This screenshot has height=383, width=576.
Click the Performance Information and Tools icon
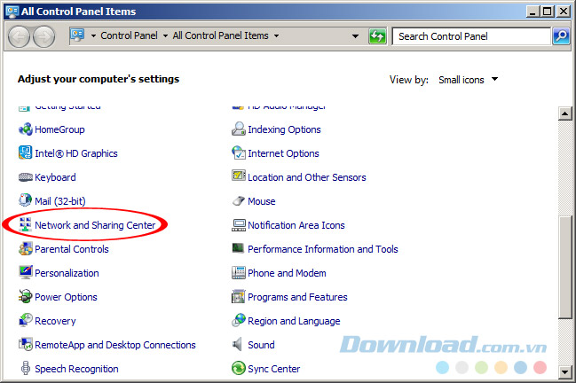coord(238,248)
